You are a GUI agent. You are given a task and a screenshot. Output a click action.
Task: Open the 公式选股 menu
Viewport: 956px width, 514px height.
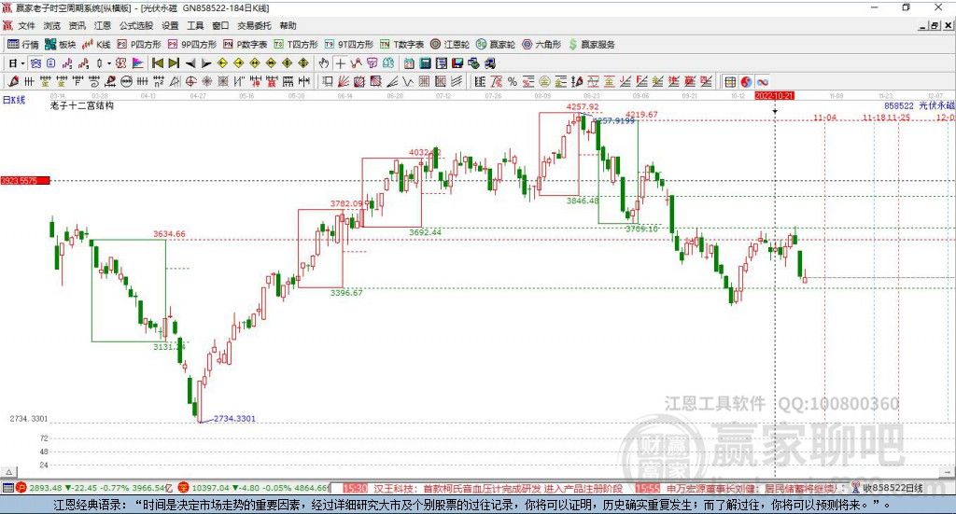(x=134, y=26)
